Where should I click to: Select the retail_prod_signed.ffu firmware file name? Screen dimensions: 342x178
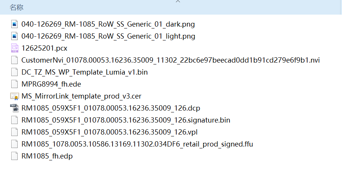point(137,144)
